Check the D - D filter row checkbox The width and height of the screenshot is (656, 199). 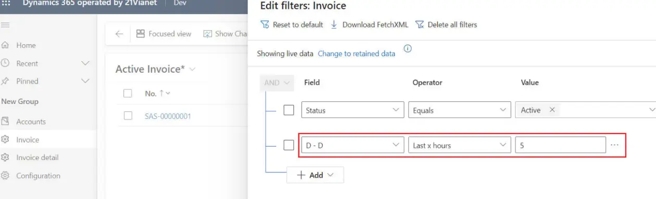coord(289,145)
